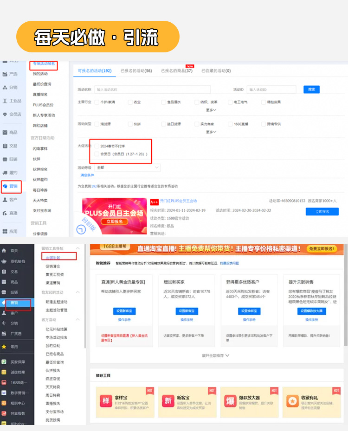Open 诚信档案 icon in dark sidebar

click(x=4, y=372)
